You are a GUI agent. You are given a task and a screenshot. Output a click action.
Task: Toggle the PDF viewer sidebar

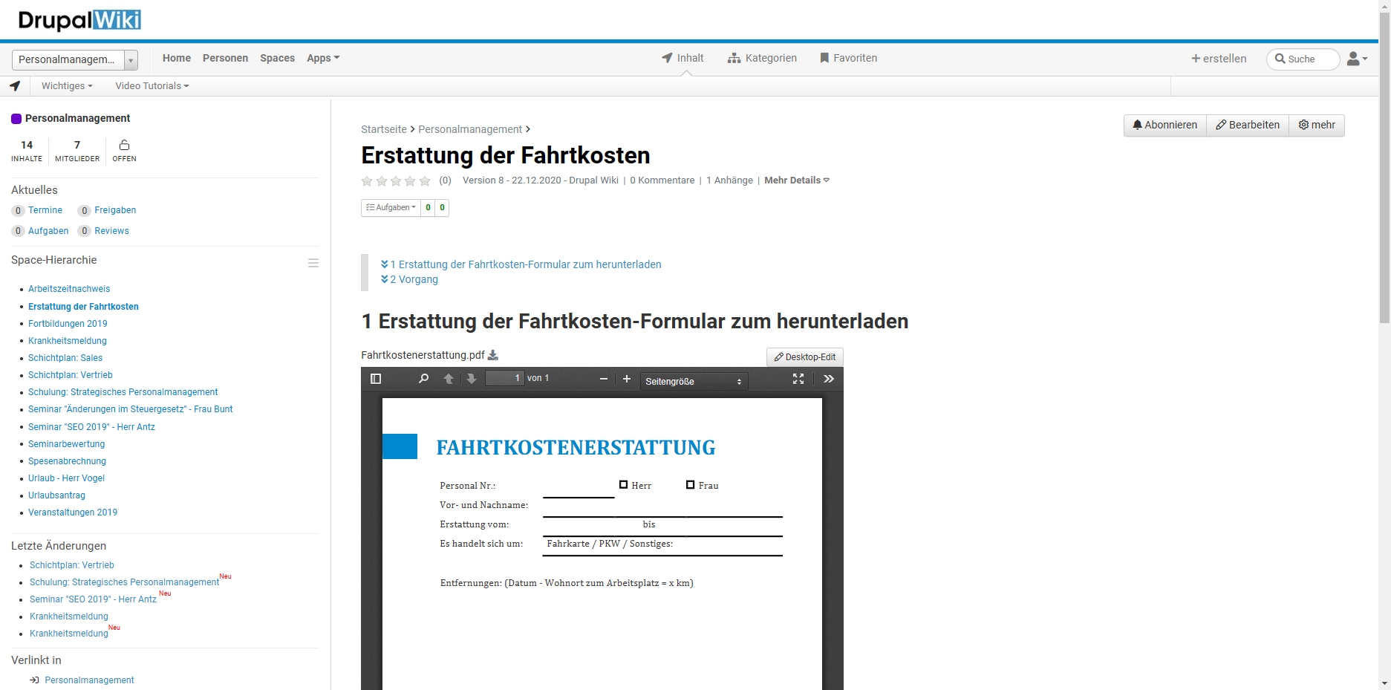pyautogui.click(x=376, y=379)
